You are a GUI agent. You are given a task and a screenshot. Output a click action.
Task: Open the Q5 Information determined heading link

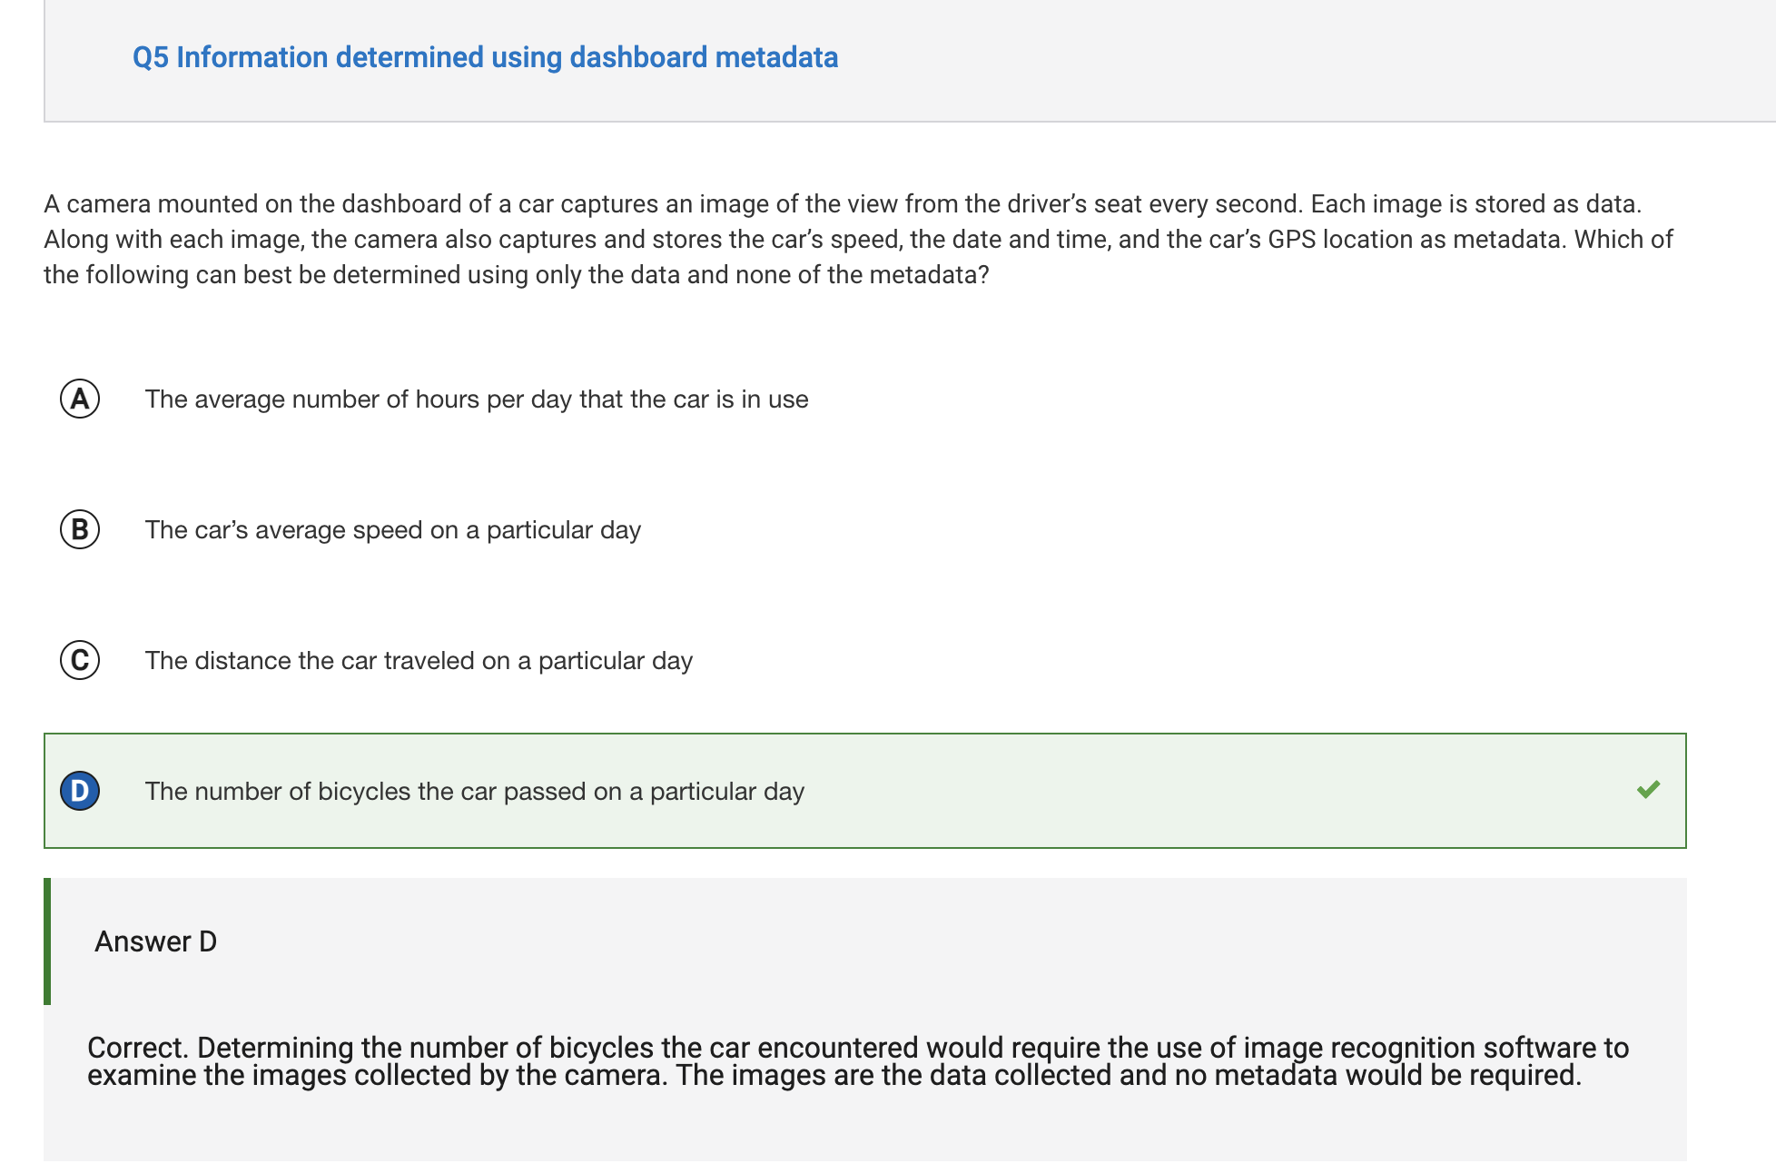point(485,57)
